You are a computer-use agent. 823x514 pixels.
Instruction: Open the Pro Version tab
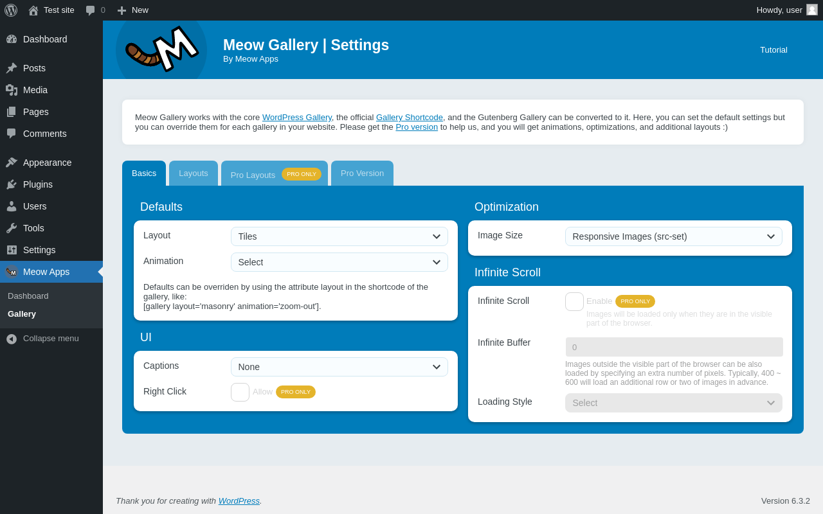click(x=362, y=173)
